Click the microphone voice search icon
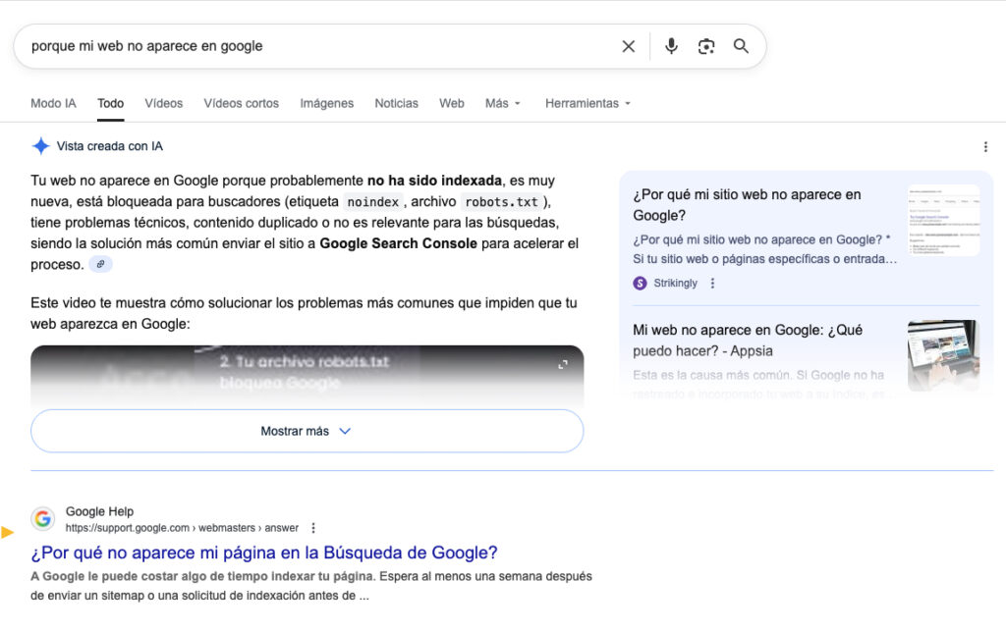The width and height of the screenshot is (1006, 632). (671, 45)
